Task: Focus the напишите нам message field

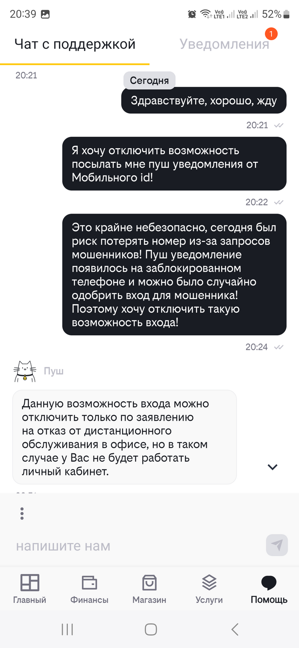Action: pos(137,545)
